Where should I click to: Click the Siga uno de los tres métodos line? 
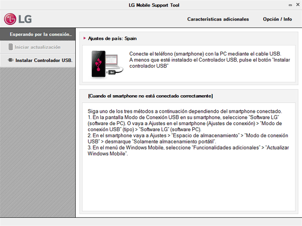click(x=185, y=111)
